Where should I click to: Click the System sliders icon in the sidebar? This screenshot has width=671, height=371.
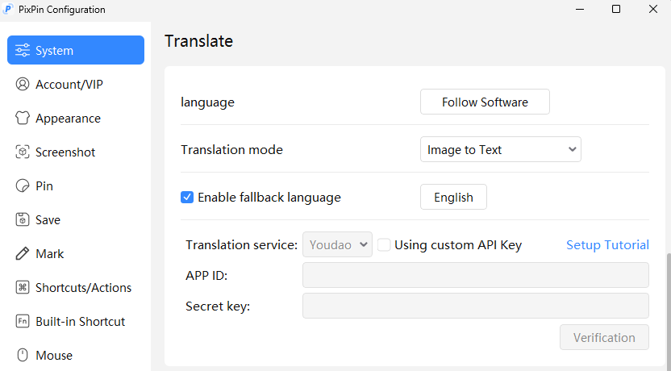tap(23, 50)
